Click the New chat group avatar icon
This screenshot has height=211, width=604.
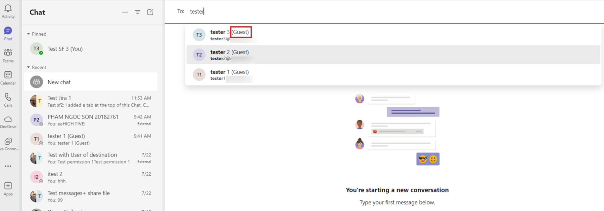click(36, 82)
